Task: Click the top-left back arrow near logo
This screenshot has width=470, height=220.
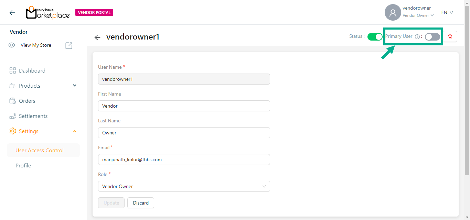Action: (x=12, y=13)
